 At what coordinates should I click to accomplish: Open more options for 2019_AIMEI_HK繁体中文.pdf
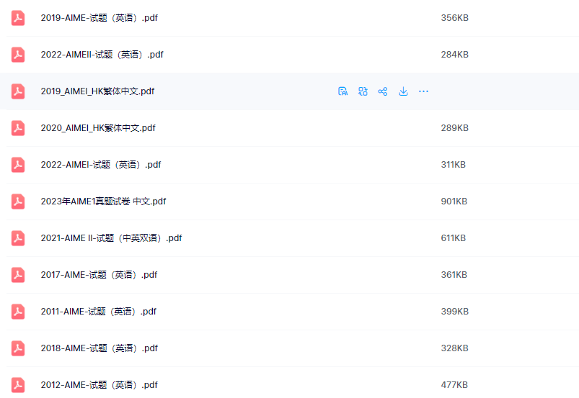coord(423,91)
